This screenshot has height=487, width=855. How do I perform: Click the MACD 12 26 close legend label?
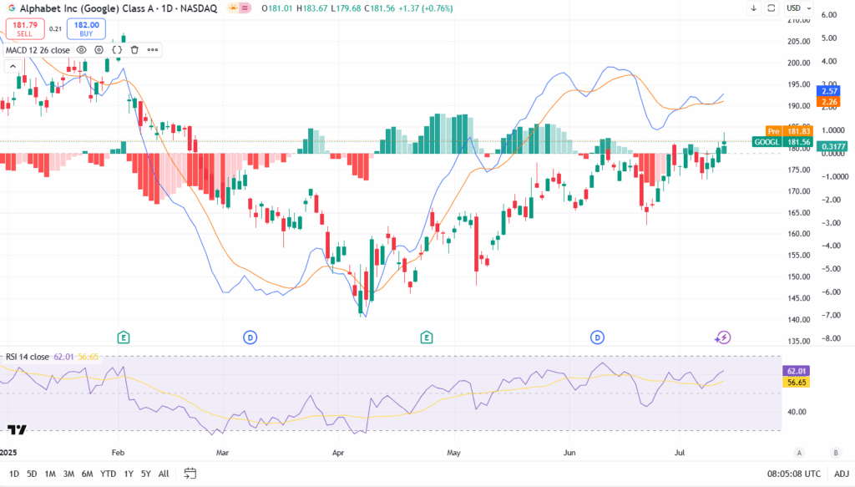(x=38, y=49)
